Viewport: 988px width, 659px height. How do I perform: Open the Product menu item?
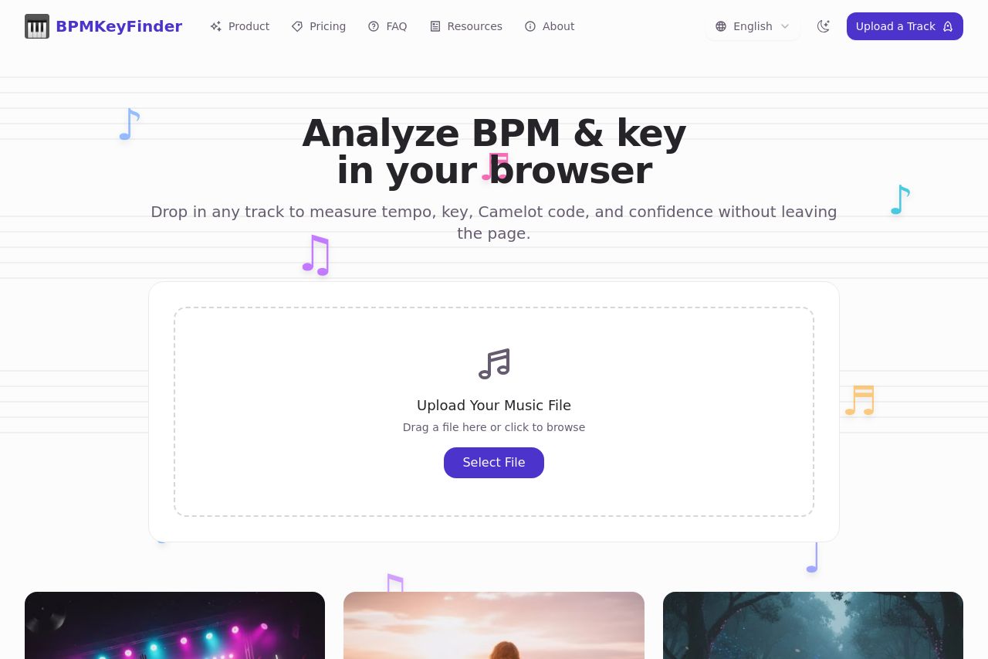click(x=240, y=26)
